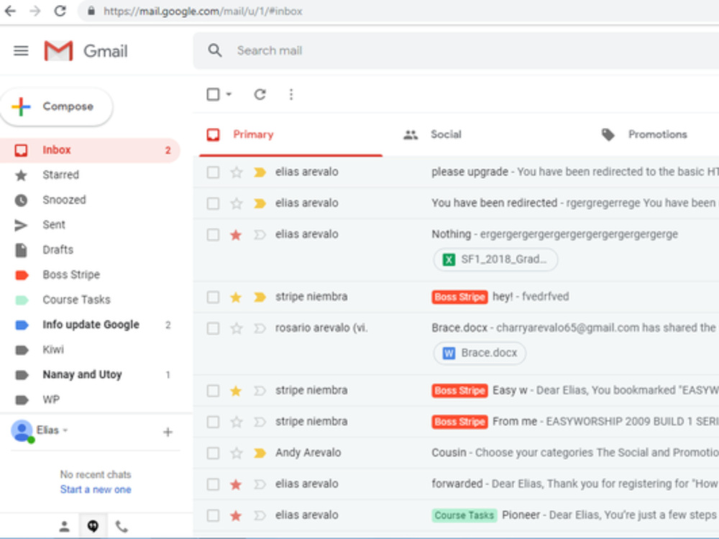The height and width of the screenshot is (539, 719).
Task: Star the 'Pioneer' email toggle
Action: pos(236,515)
